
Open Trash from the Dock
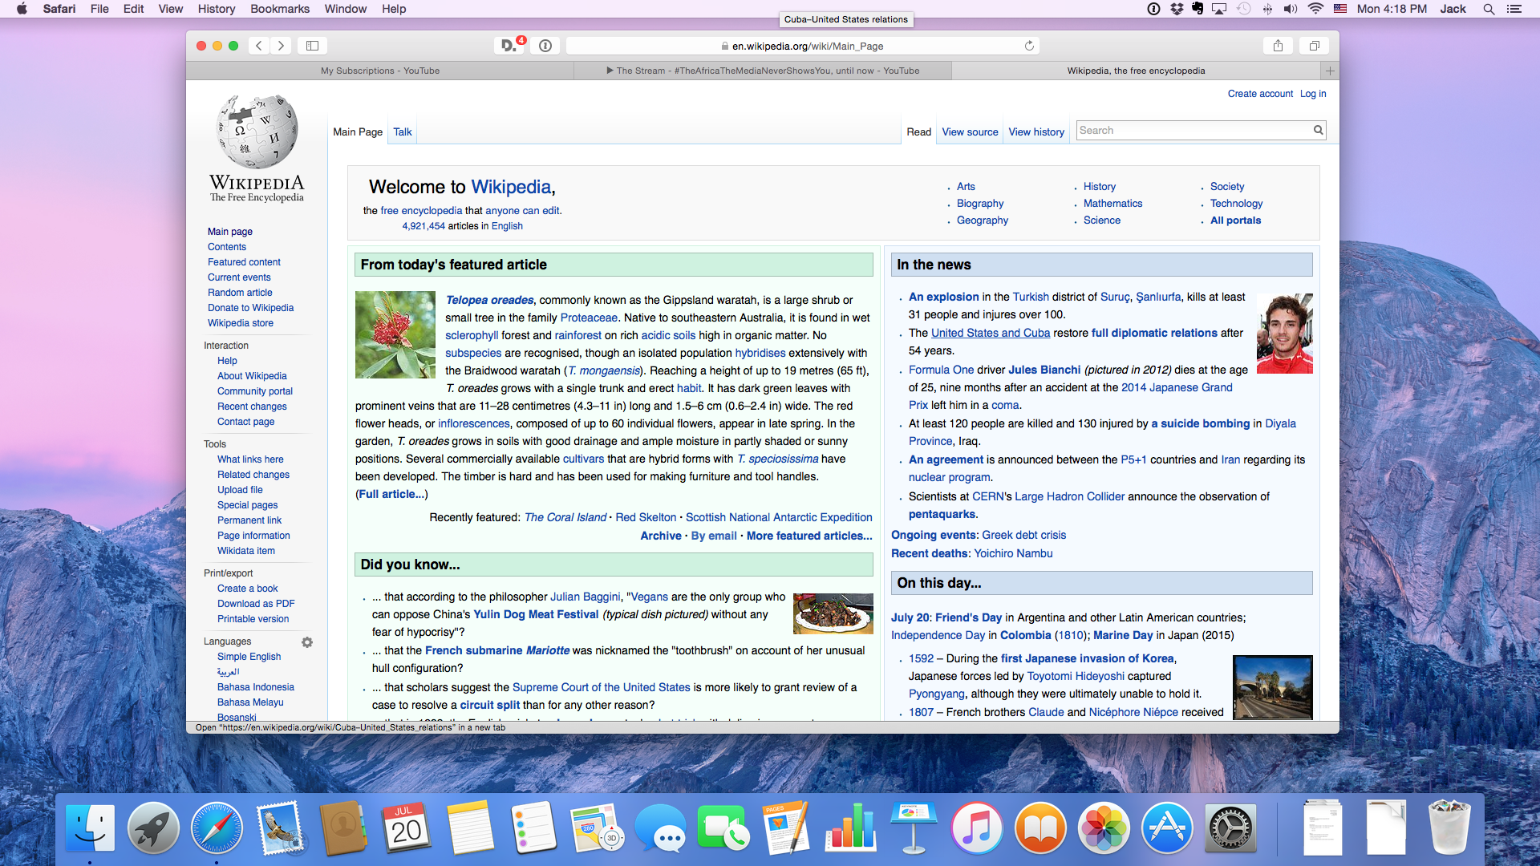[1449, 828]
